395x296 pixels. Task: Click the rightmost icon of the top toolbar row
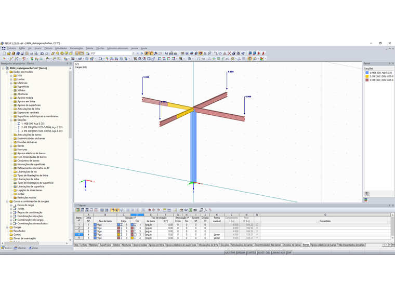264,53
